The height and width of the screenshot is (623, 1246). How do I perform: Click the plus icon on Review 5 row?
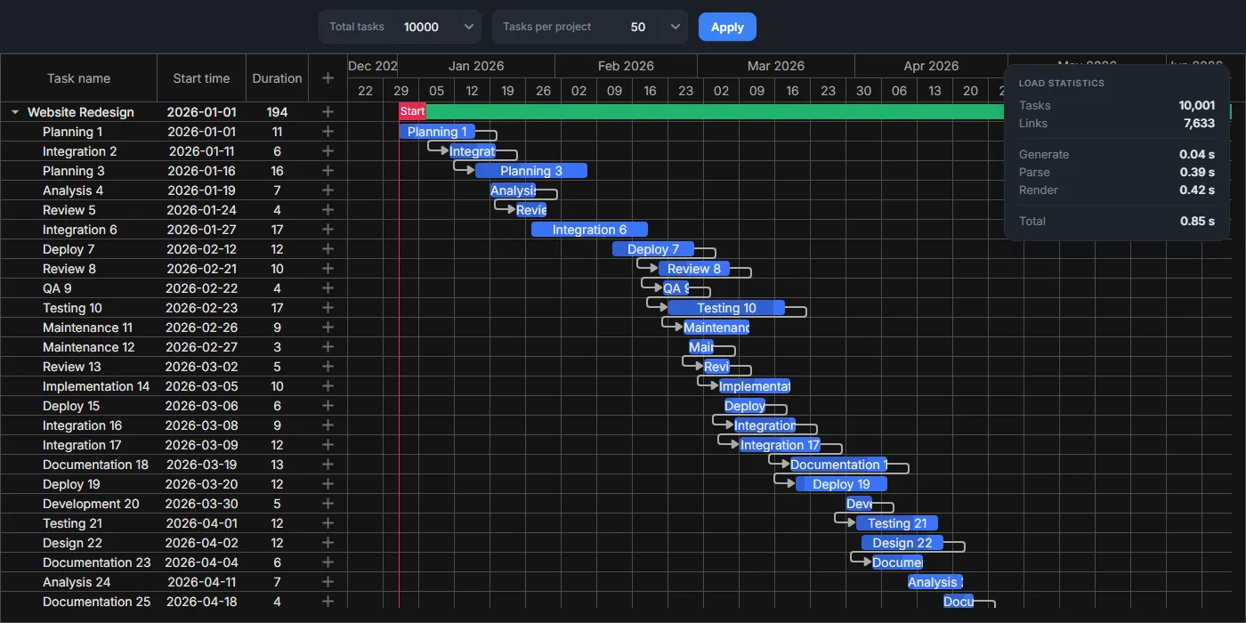328,210
